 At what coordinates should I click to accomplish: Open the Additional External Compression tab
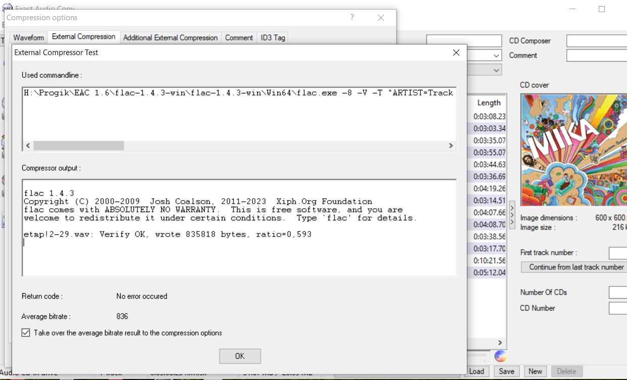pos(170,38)
